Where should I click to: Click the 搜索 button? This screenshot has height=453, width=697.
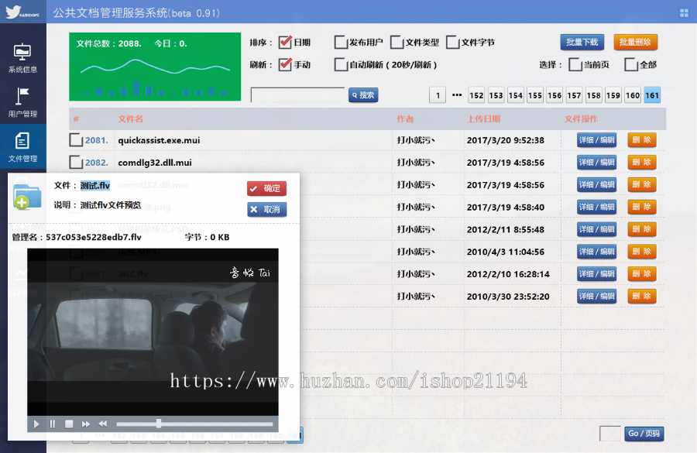click(363, 94)
